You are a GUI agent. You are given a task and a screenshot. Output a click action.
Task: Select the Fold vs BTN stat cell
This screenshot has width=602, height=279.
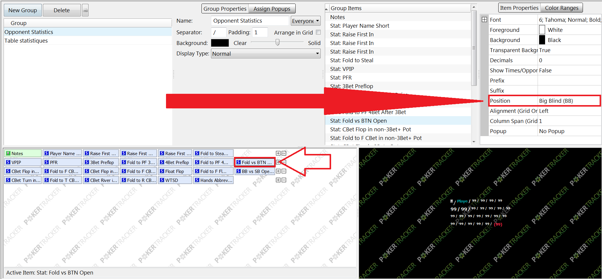(x=255, y=162)
